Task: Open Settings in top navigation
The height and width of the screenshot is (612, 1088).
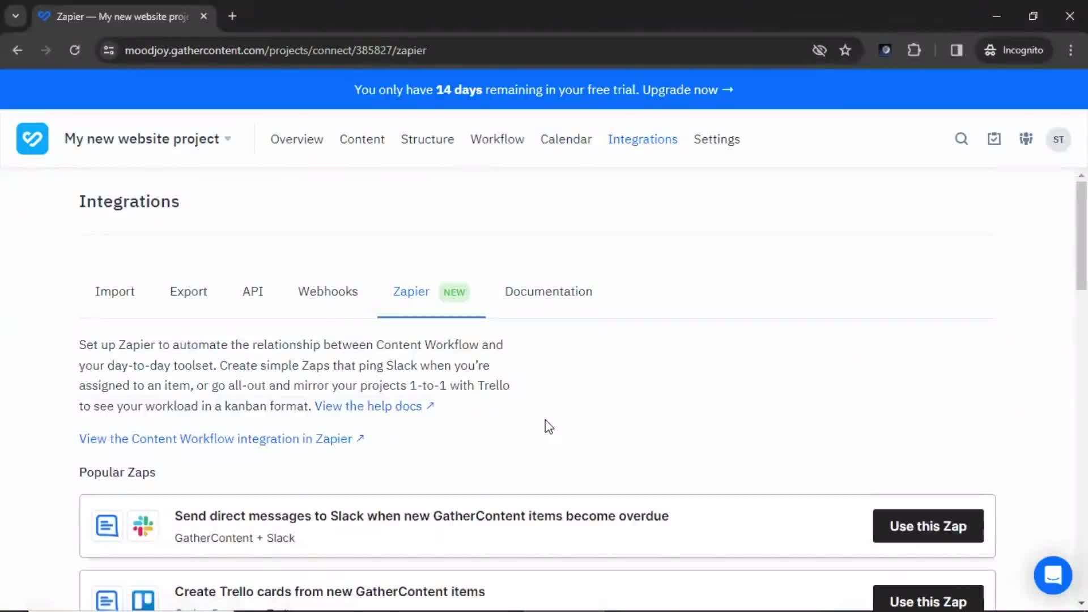Action: tap(716, 139)
